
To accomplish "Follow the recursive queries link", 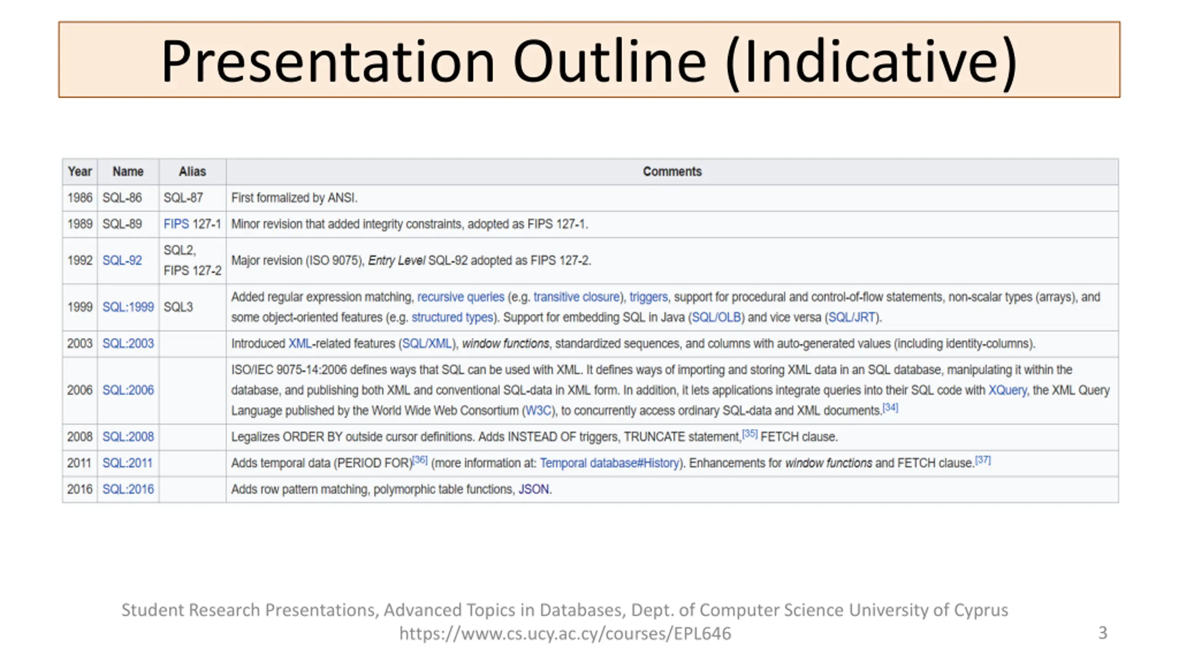I will [x=461, y=297].
